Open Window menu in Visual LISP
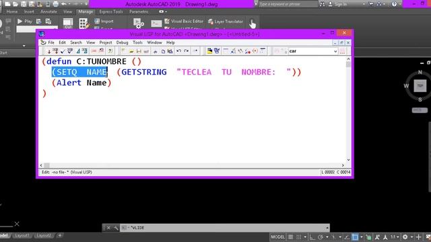 tap(154, 42)
